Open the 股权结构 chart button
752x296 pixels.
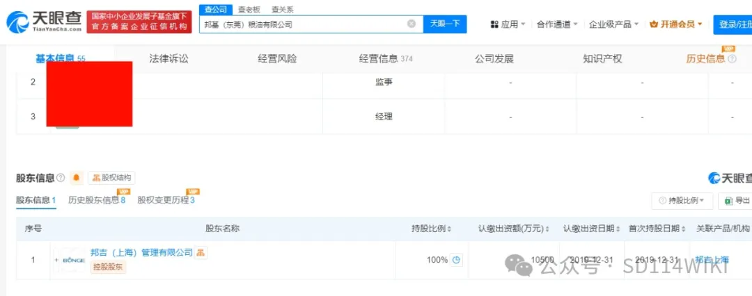tap(111, 178)
